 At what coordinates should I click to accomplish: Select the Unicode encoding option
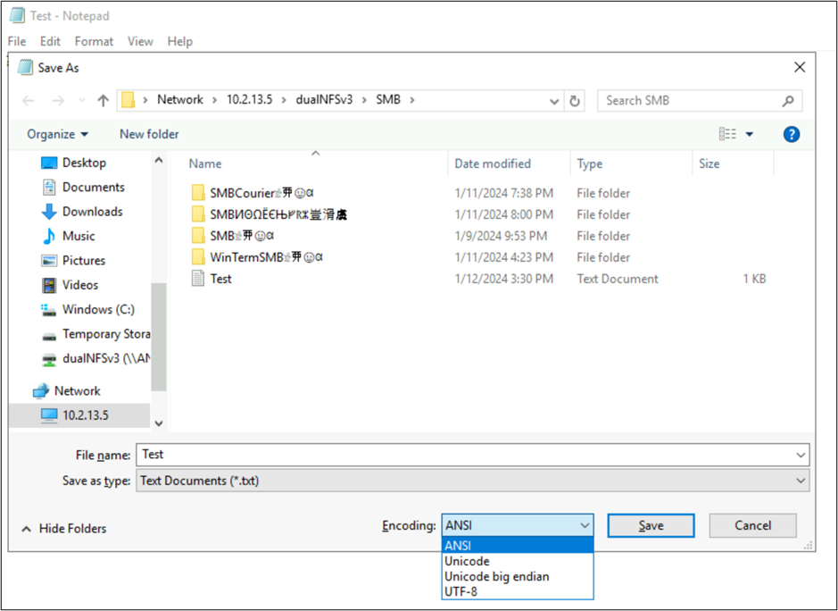click(518, 561)
